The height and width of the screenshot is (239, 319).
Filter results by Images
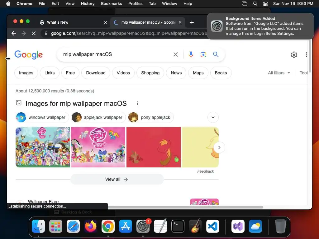click(x=26, y=73)
